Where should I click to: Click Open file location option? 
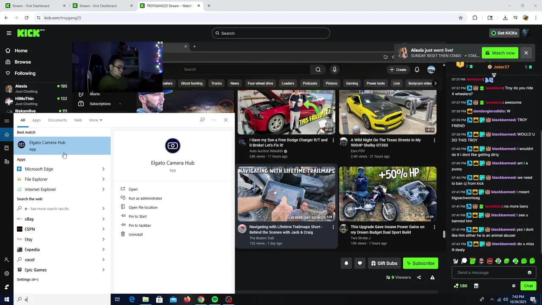coord(143,208)
